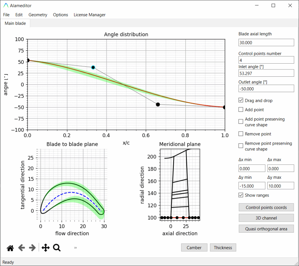The height and width of the screenshot is (266, 299).
Task: Activate the Zoom magnifier tool
Action: pos(57,248)
